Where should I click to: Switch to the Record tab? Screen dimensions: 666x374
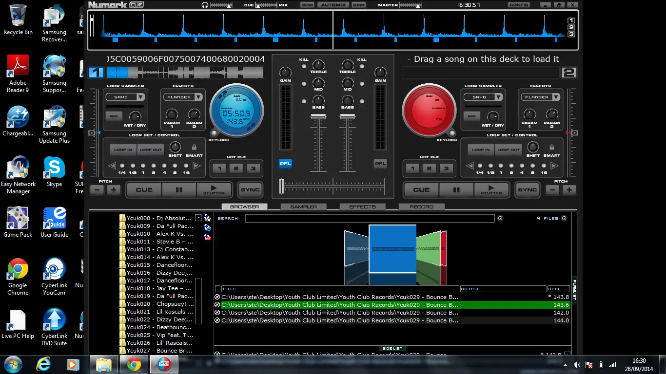(x=421, y=206)
